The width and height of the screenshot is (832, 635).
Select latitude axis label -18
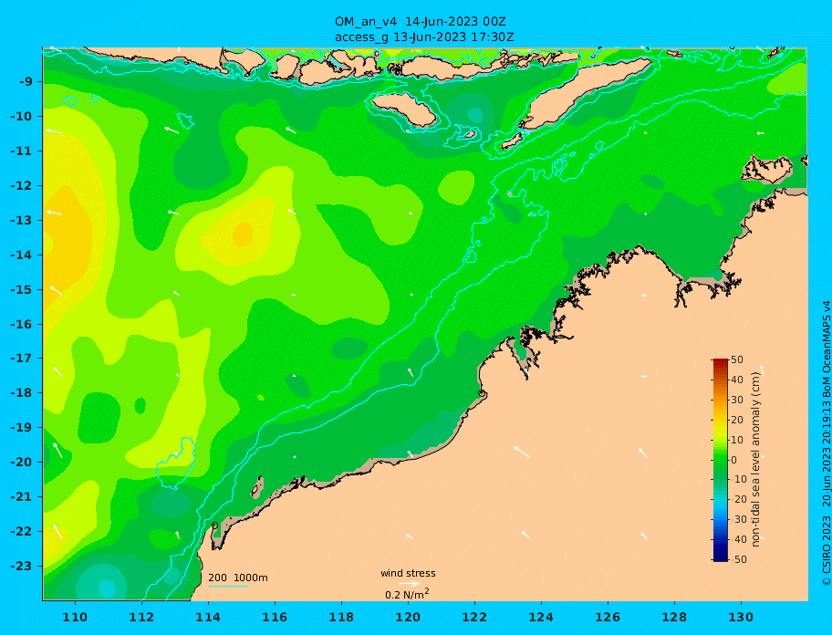pyautogui.click(x=22, y=393)
